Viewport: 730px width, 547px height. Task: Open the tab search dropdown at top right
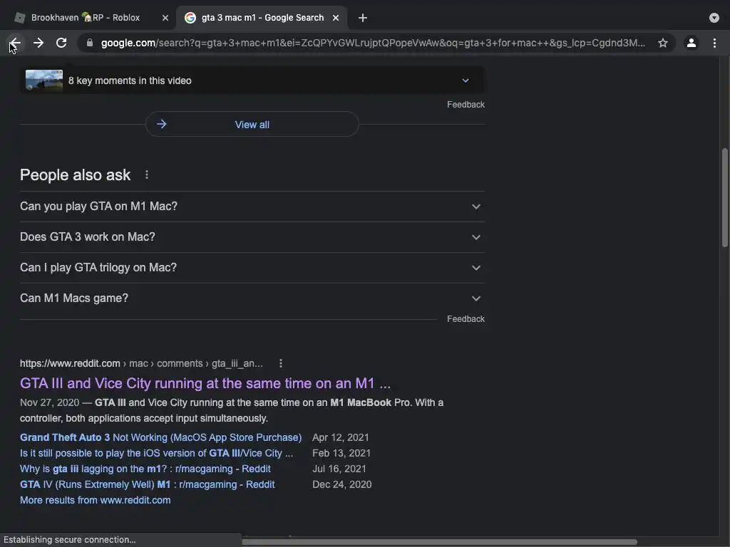(714, 18)
